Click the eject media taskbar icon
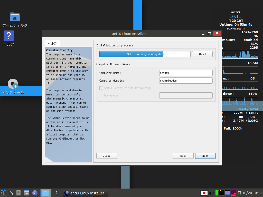Image resolution: width=263 pixels, height=197 pixels. click(18, 193)
